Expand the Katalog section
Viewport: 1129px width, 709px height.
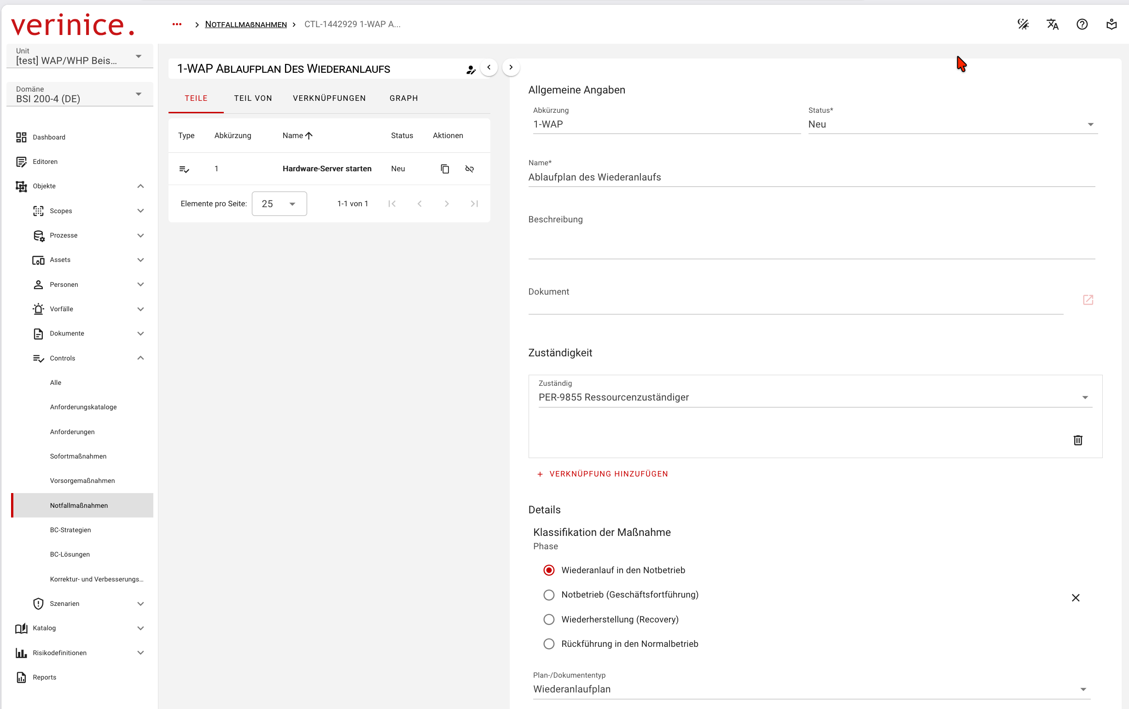[140, 628]
